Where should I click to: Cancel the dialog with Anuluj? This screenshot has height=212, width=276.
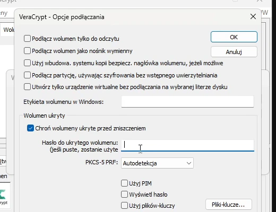coord(234,52)
